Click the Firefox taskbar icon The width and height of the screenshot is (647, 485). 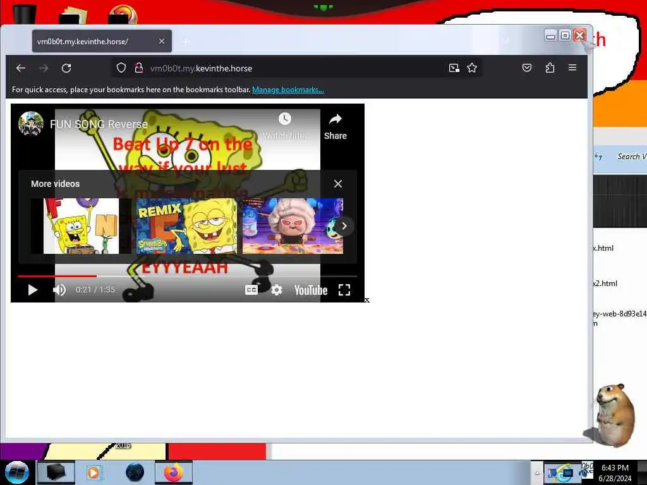point(174,472)
